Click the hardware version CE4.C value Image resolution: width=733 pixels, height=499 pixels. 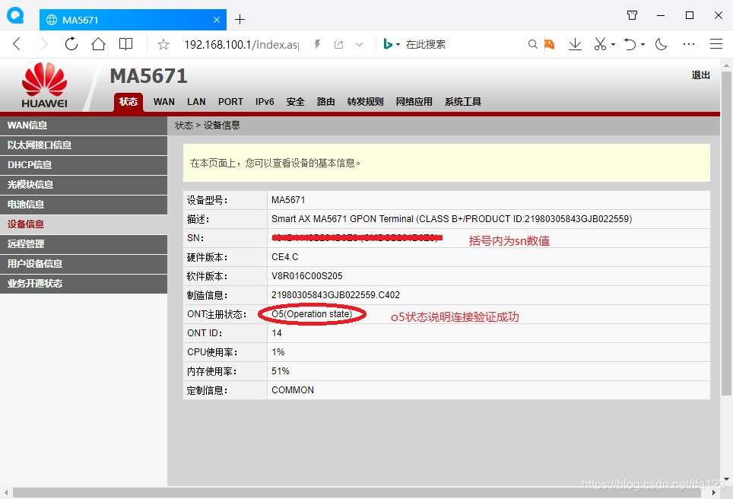pos(284,257)
